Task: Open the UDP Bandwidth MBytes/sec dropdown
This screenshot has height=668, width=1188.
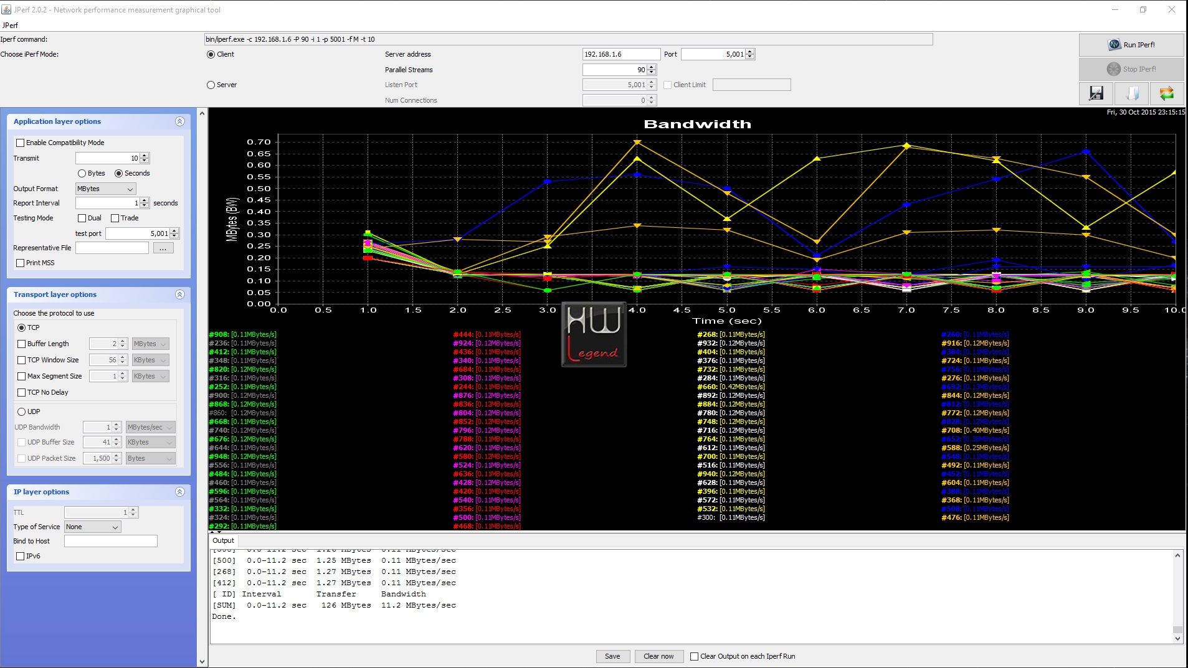Action: [150, 427]
